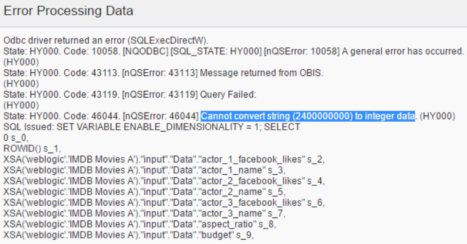The height and width of the screenshot is (244, 467).
Task: Click the actor_2_name column line
Action: point(144,191)
